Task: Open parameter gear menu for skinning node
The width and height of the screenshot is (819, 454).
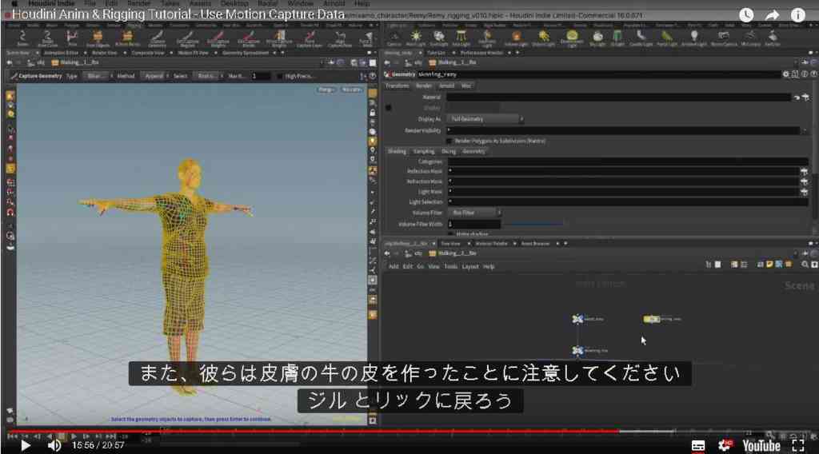Action: 785,74
